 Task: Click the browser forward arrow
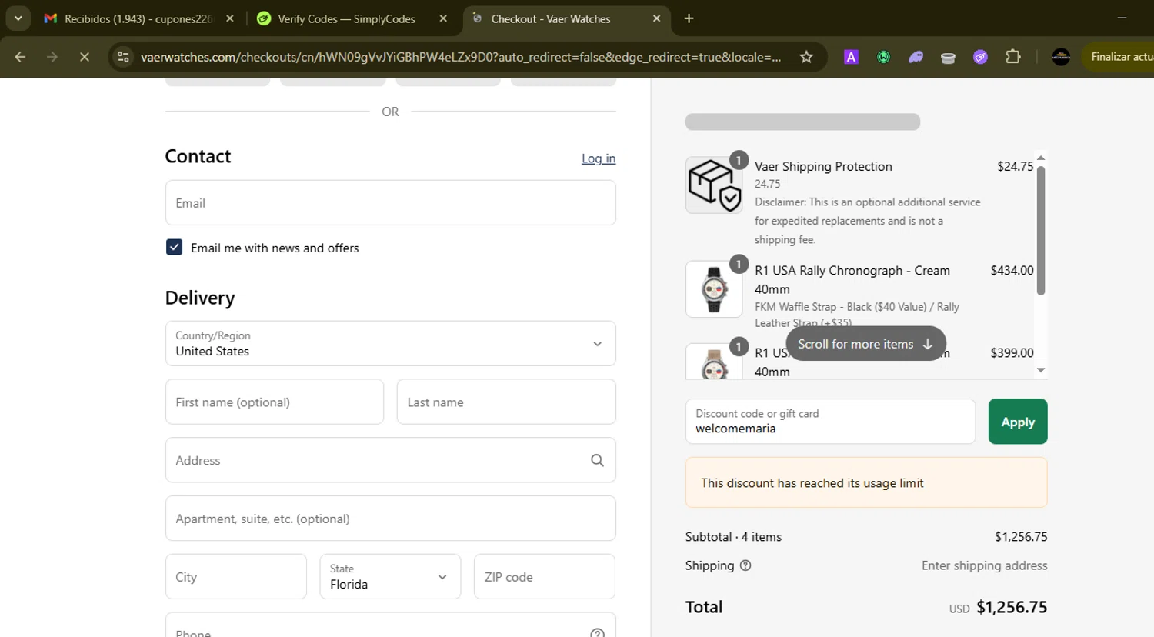tap(52, 57)
